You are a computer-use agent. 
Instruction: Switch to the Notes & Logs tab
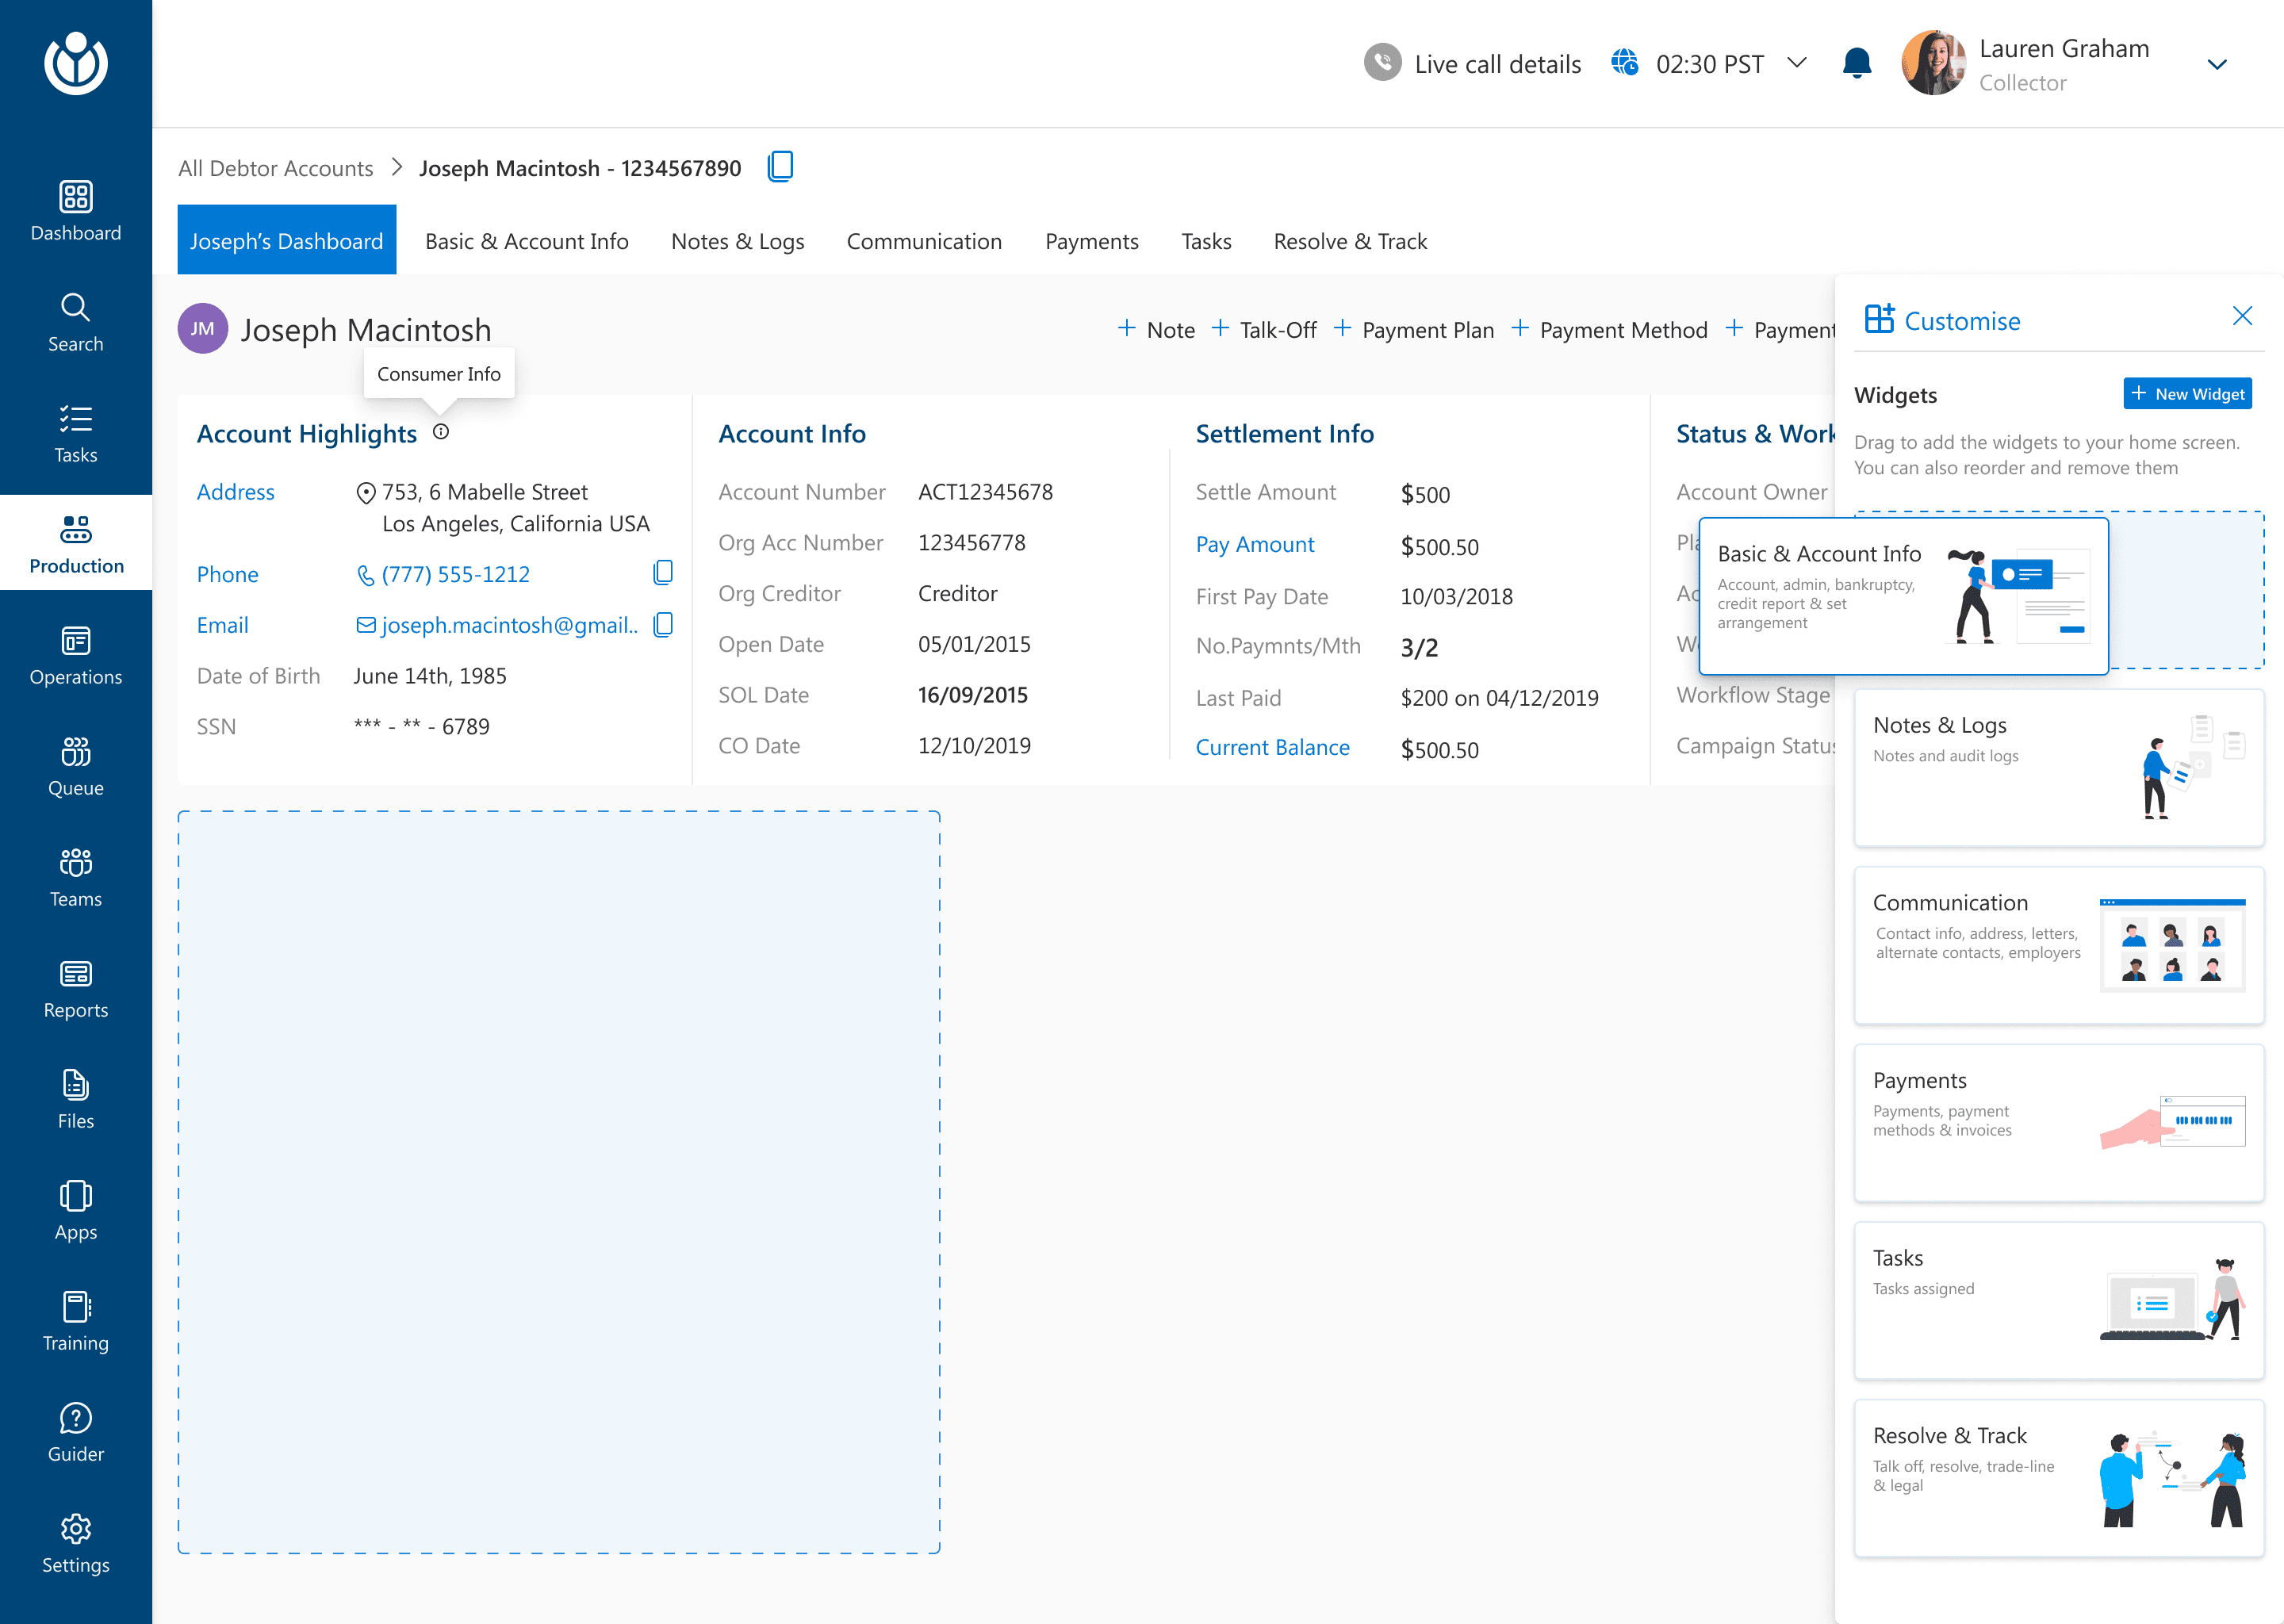(x=737, y=241)
